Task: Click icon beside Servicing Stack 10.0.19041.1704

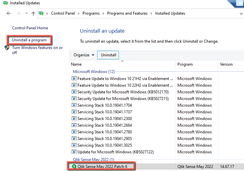Action: [74, 105]
